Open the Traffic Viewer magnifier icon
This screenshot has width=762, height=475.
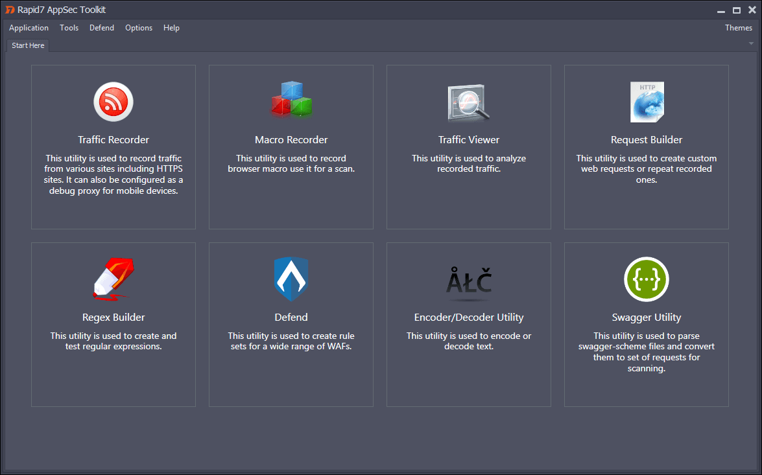pyautogui.click(x=468, y=102)
